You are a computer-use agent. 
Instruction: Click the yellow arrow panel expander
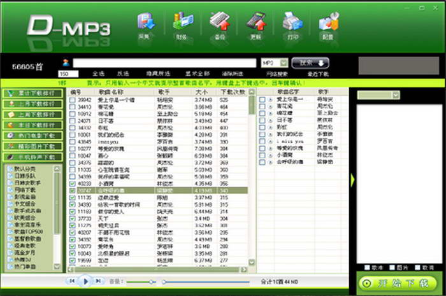tap(352, 180)
